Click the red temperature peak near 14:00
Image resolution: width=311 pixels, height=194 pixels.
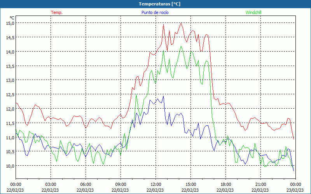(x=181, y=23)
